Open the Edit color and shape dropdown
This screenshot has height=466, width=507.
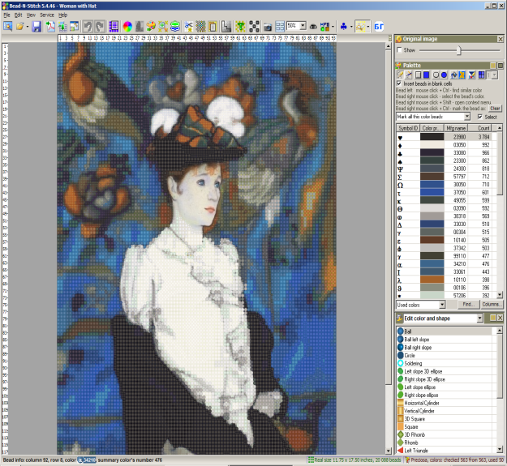coord(480,319)
